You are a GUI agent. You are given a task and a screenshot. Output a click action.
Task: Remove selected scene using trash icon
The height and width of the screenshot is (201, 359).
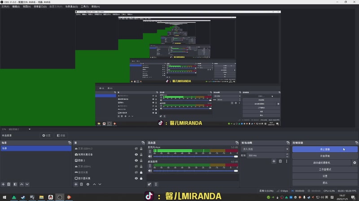click(x=9, y=184)
